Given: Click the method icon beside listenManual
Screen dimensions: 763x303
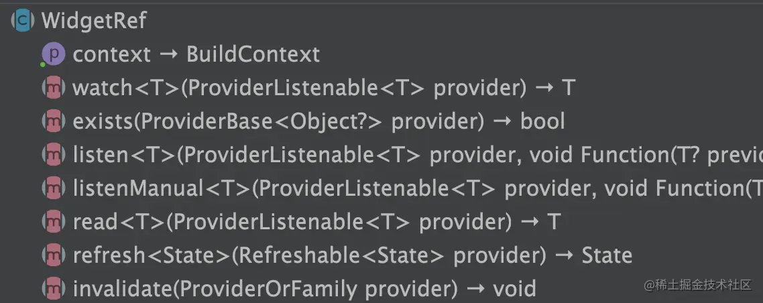Looking at the screenshot, I should pyautogui.click(x=53, y=188).
